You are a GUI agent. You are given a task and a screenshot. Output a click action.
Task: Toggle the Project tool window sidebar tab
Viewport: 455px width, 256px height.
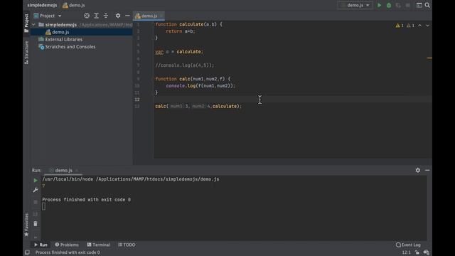[x=26, y=23]
